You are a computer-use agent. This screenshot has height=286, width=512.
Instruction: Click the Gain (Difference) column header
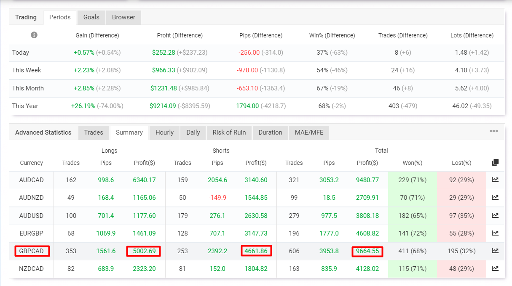97,35
